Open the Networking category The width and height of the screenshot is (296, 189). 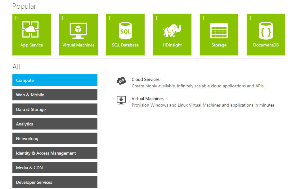55,138
